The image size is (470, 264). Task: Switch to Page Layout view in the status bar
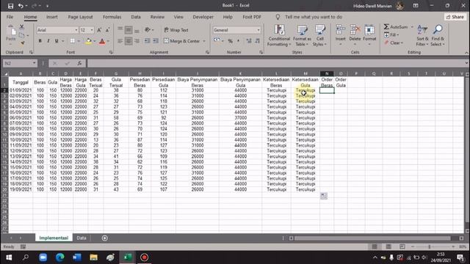pos(388,246)
